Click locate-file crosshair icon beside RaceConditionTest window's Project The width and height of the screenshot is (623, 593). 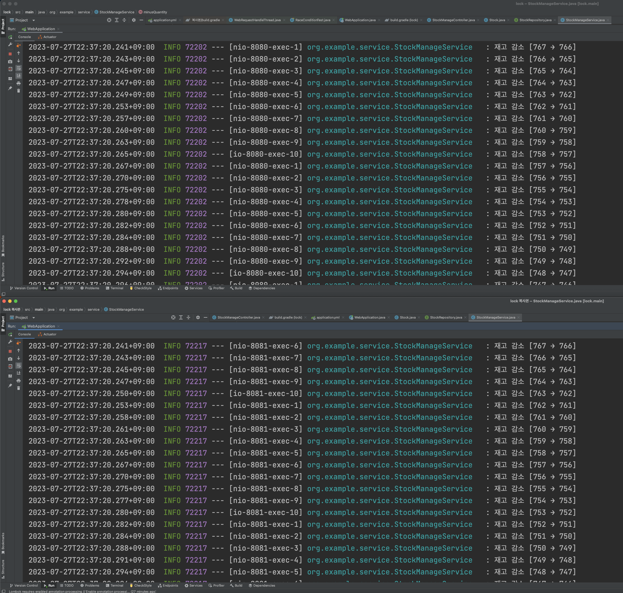click(109, 20)
